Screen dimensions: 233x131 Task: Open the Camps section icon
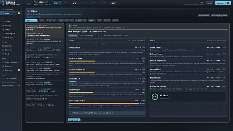point(3,30)
